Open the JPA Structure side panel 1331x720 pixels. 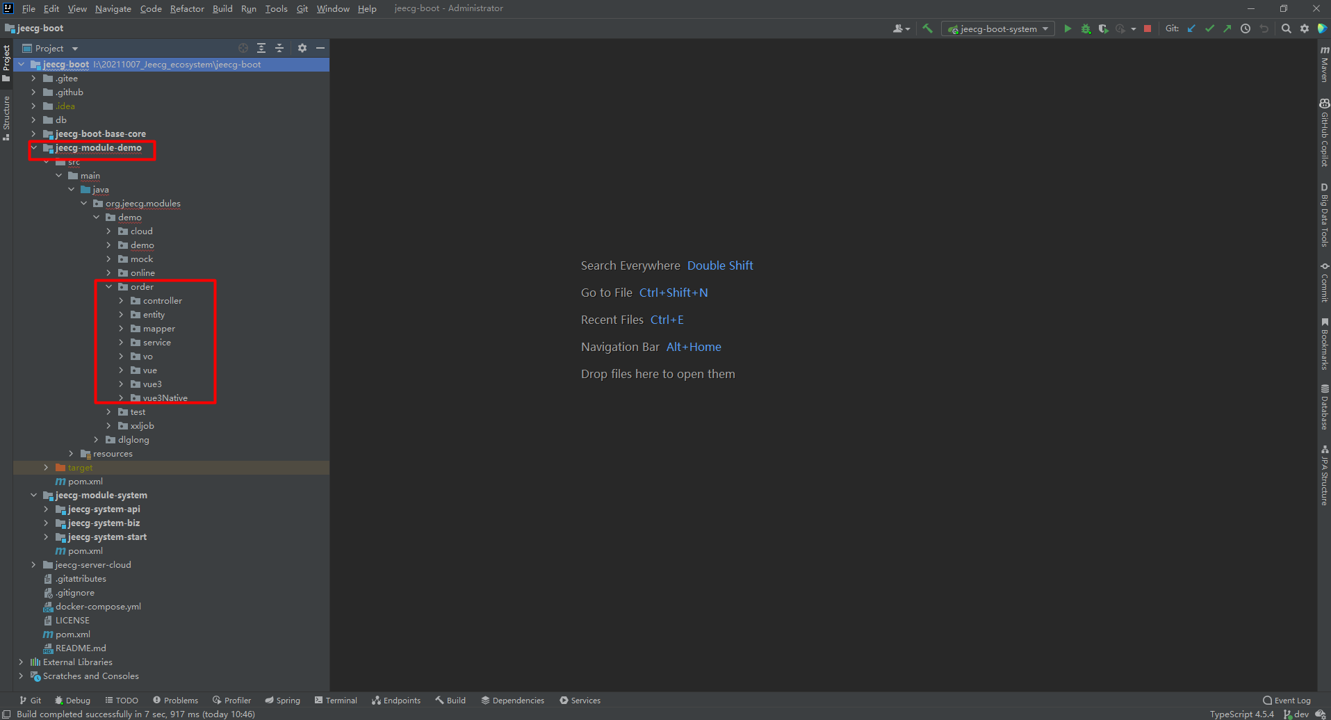click(1325, 475)
